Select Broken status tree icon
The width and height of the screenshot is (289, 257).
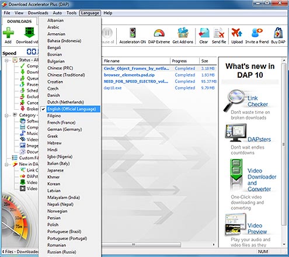click(23, 109)
